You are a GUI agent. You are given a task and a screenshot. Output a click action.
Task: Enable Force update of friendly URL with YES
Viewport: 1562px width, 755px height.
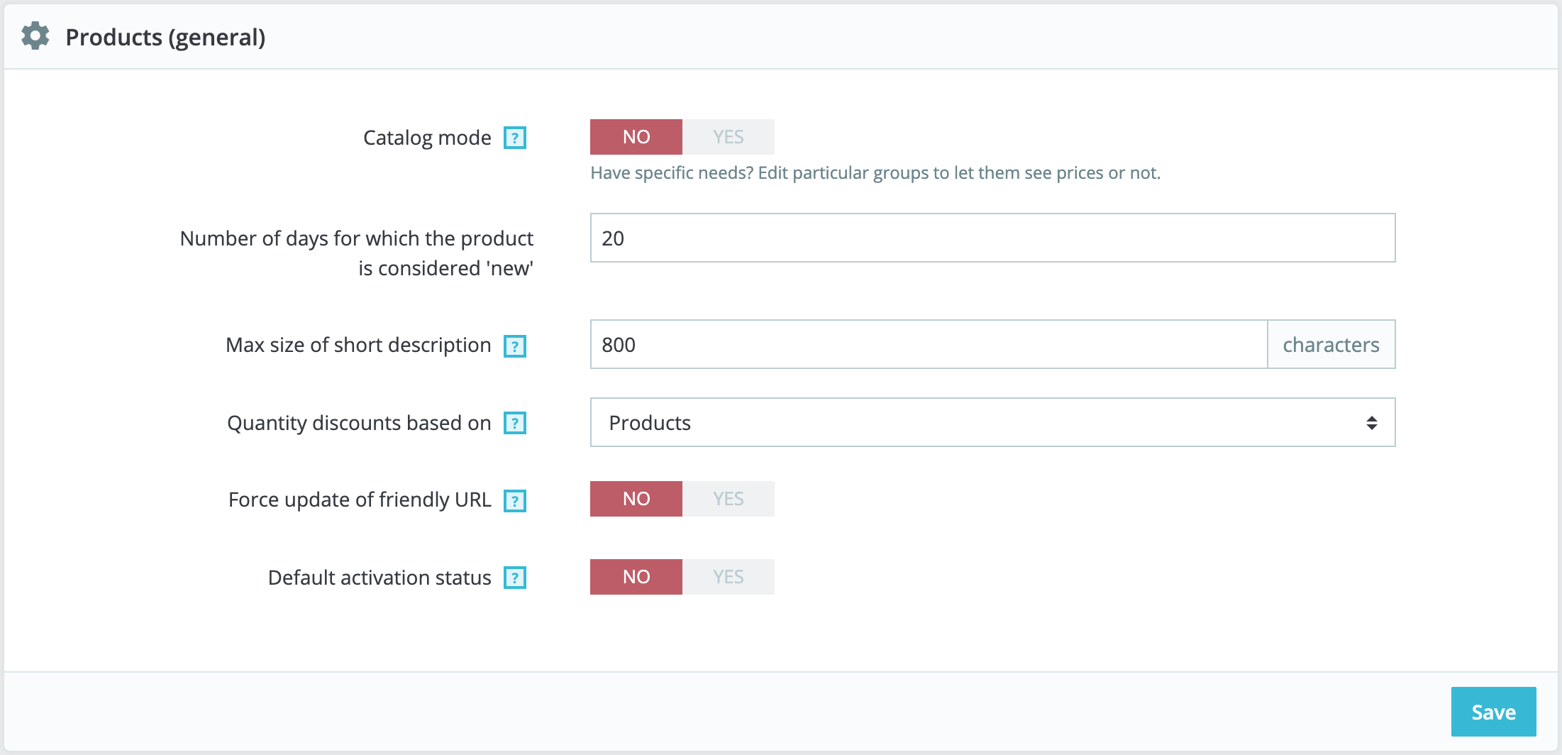(x=729, y=499)
